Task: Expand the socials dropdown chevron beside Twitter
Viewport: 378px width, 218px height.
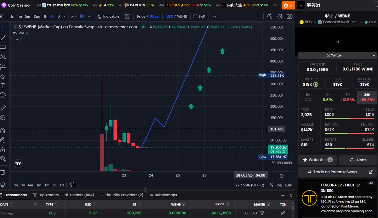Action: [374, 56]
